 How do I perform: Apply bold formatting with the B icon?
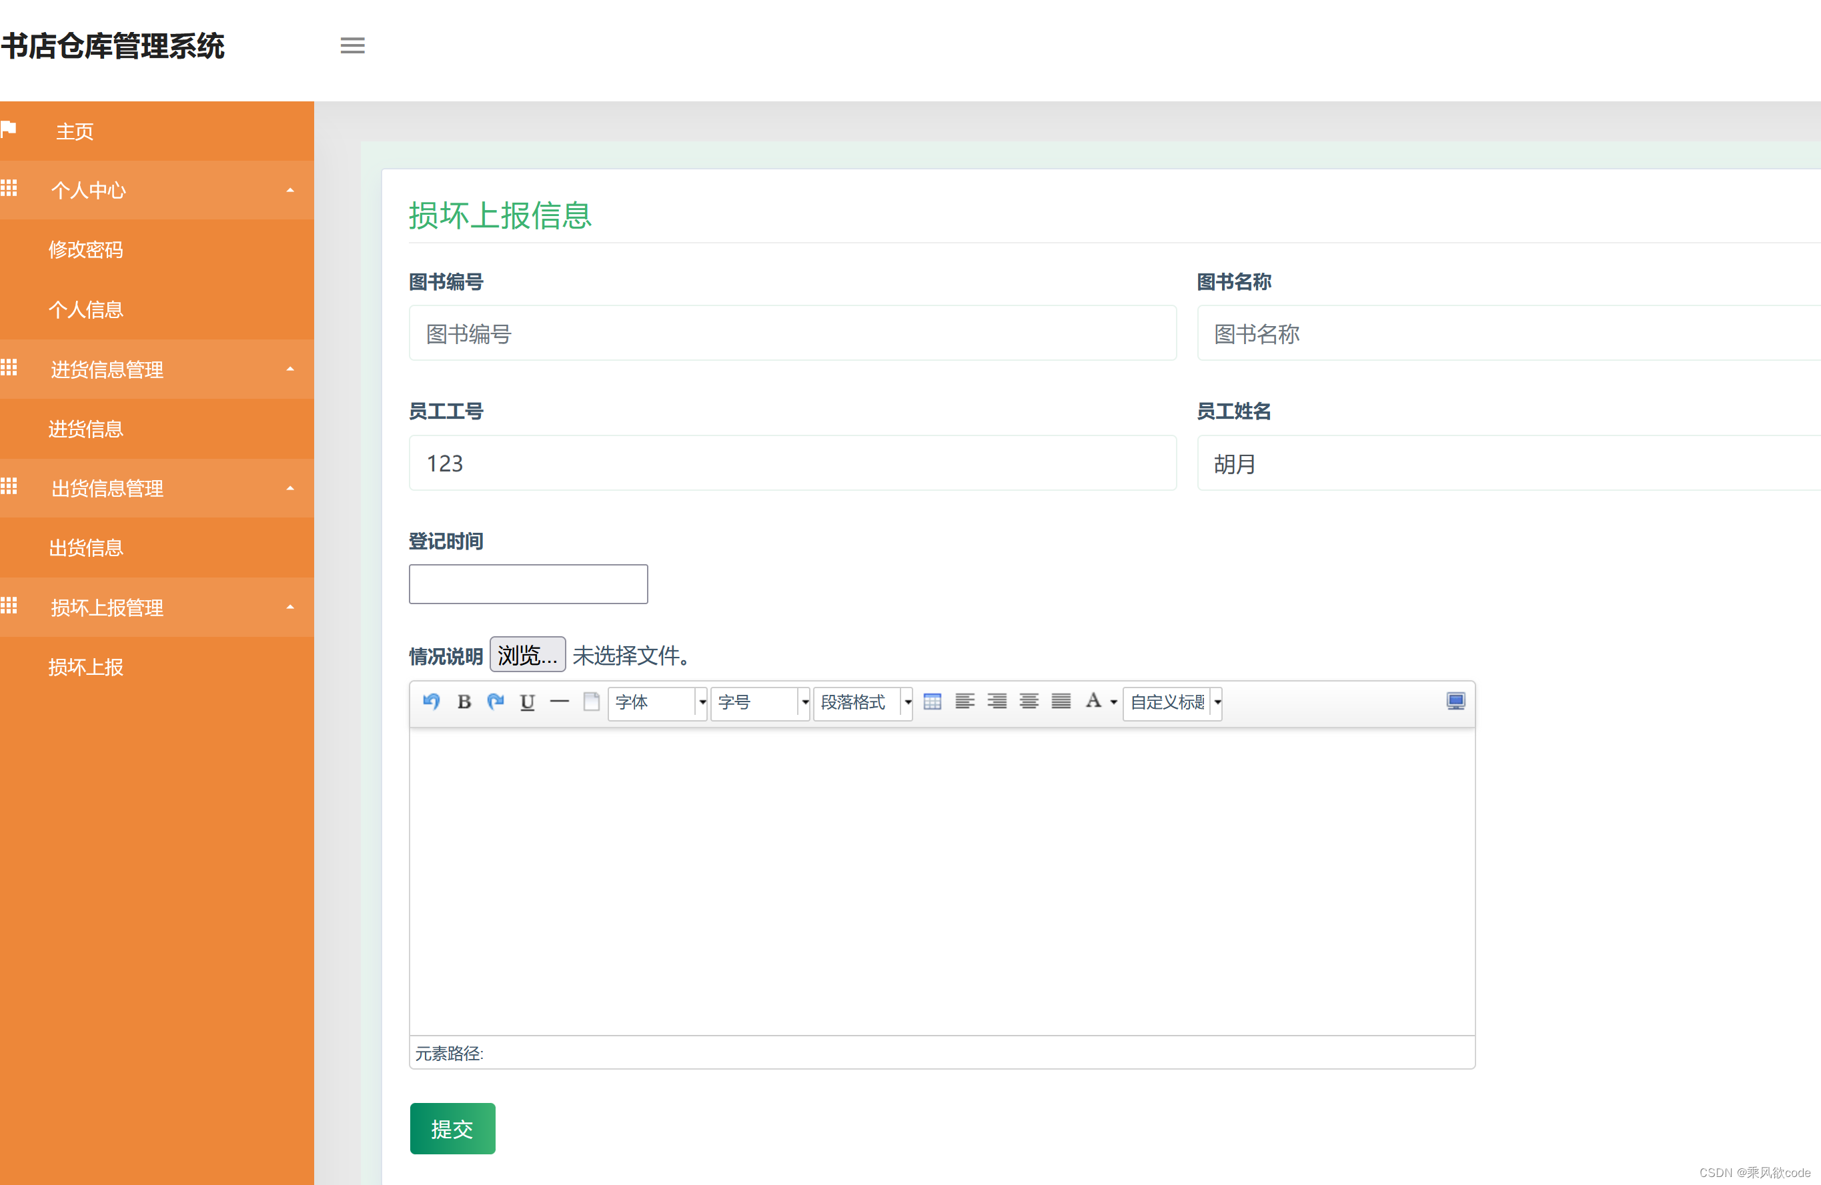pos(464,702)
